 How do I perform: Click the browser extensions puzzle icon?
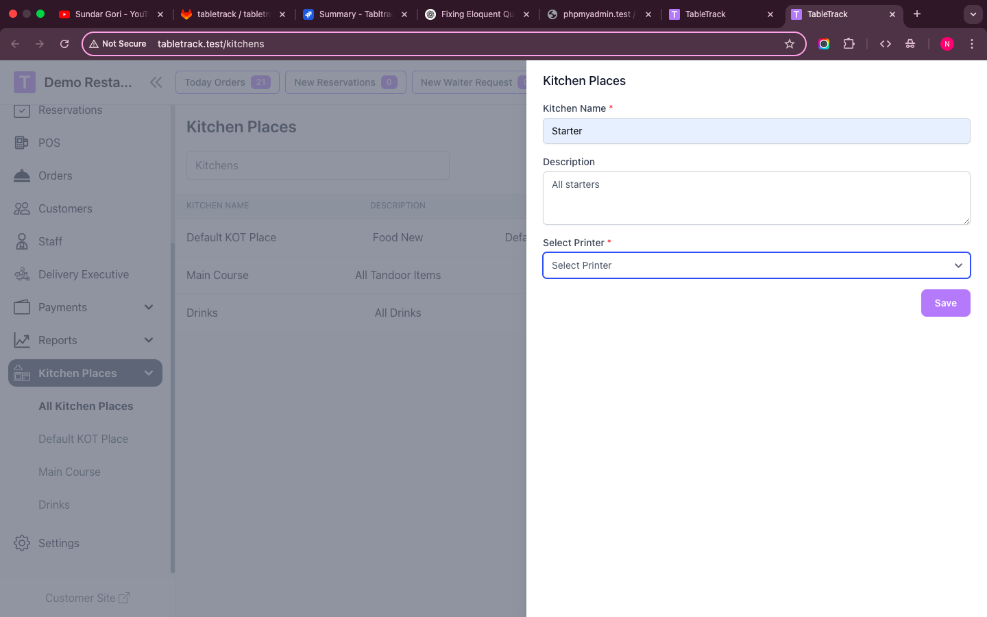[849, 43]
